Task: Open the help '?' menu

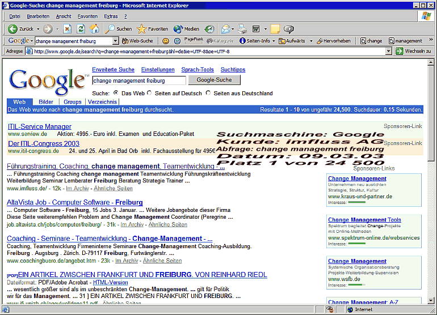Action: tap(125, 16)
